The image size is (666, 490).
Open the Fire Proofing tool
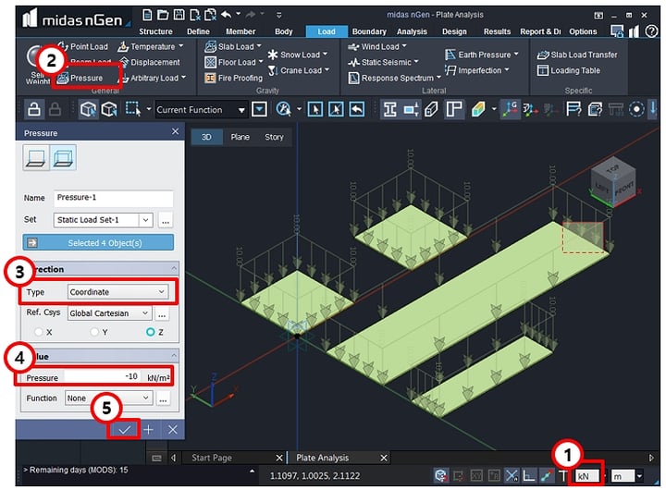click(234, 79)
